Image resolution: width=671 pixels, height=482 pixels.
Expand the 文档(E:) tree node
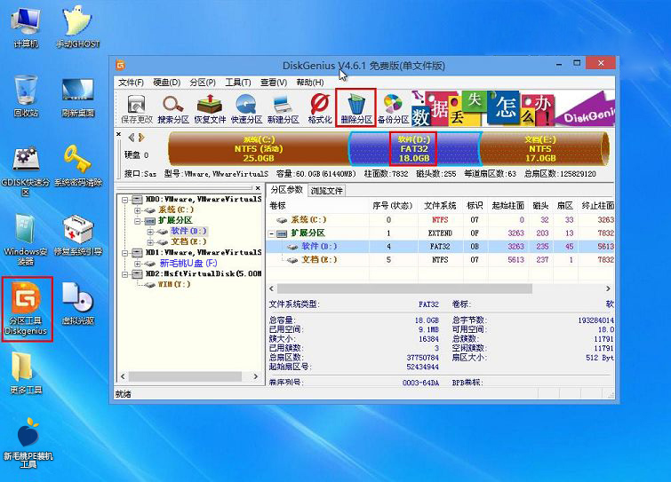[150, 242]
